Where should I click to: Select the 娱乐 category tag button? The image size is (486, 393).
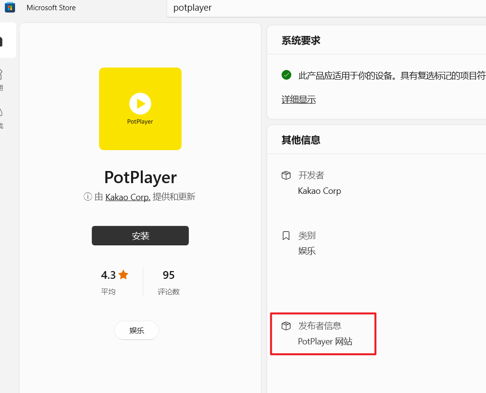coord(137,330)
